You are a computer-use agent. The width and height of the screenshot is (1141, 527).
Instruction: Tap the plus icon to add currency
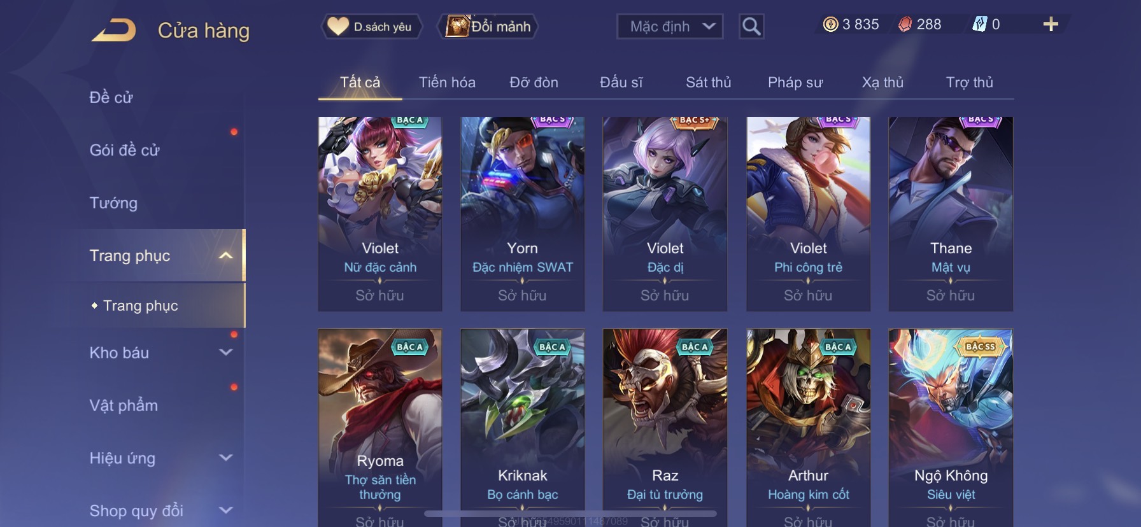click(1051, 24)
